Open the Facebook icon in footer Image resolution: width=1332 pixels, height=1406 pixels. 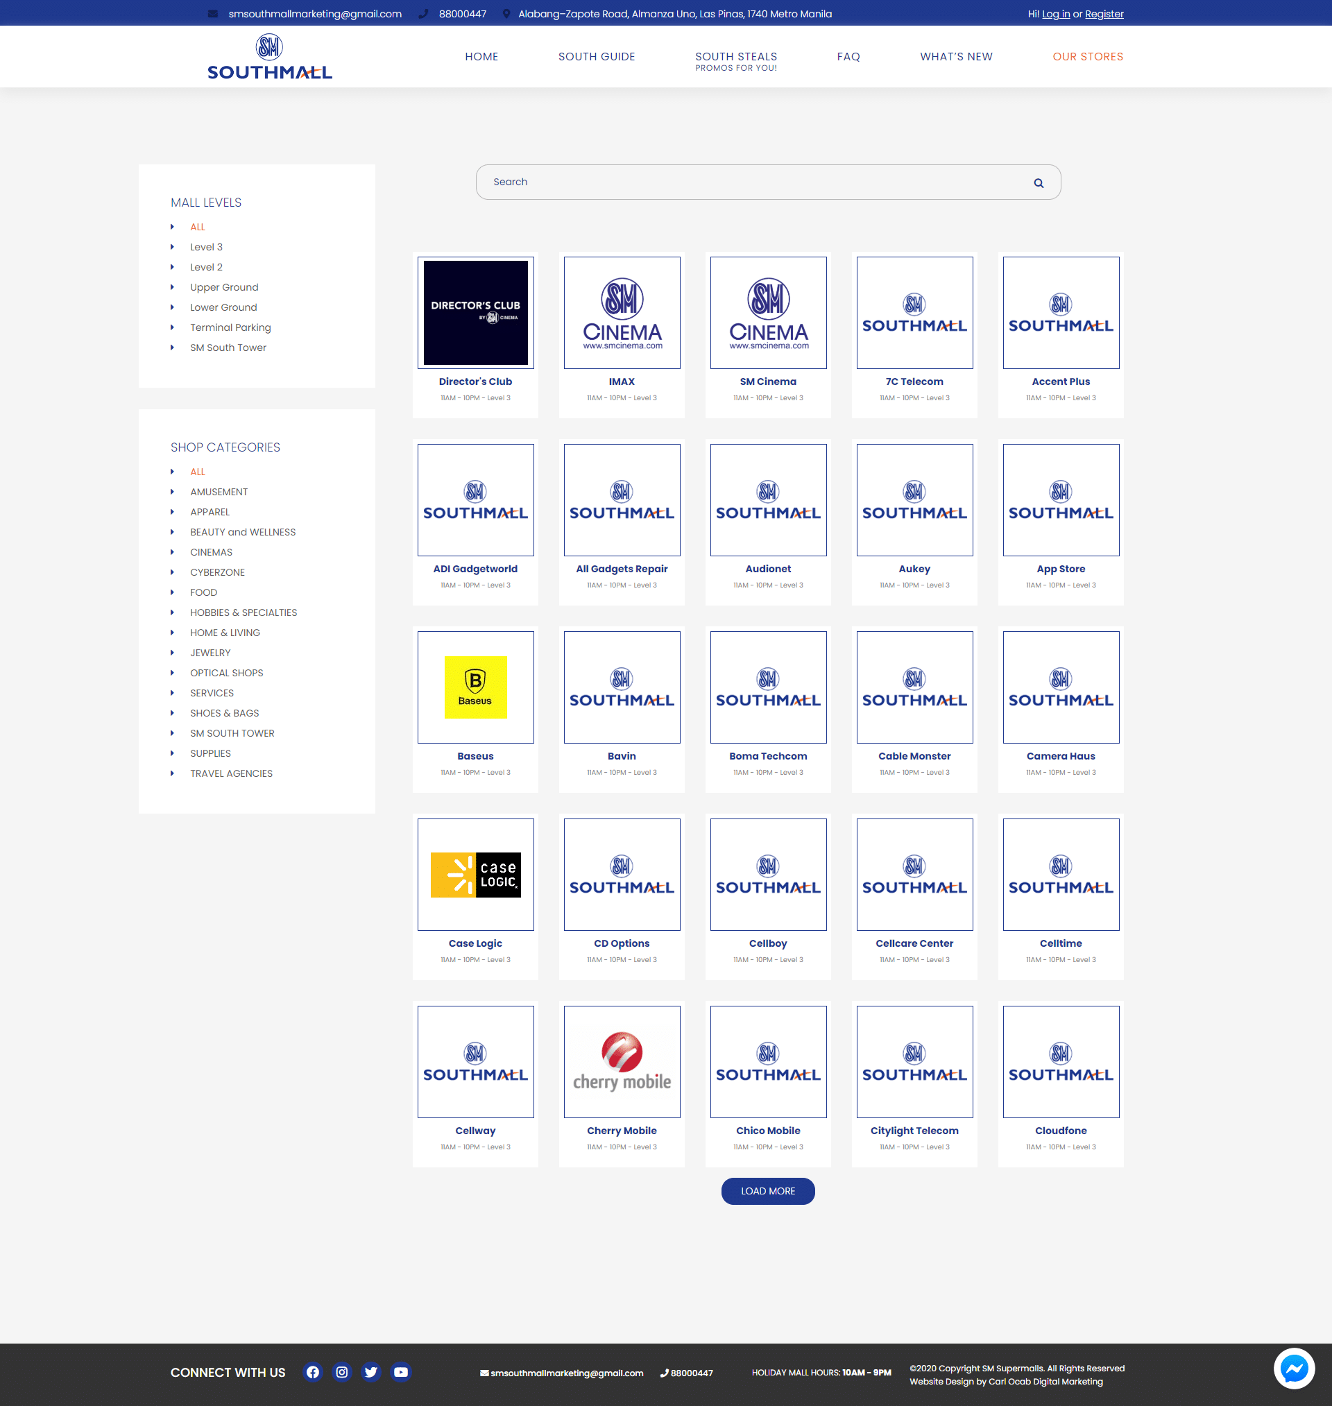(312, 1372)
